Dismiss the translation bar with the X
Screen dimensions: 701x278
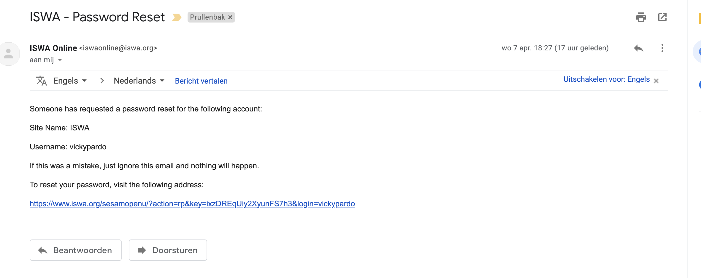(656, 81)
